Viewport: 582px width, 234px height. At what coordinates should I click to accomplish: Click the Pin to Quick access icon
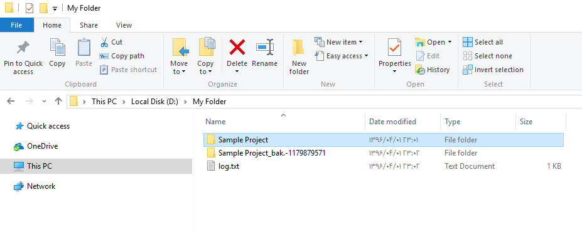23,48
